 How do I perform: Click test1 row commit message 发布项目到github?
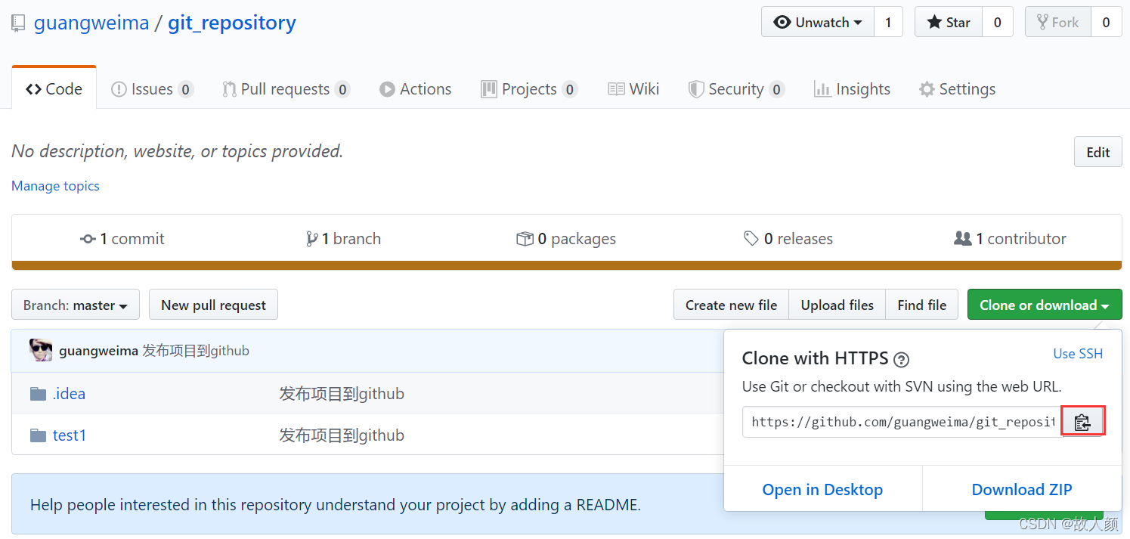[342, 435]
